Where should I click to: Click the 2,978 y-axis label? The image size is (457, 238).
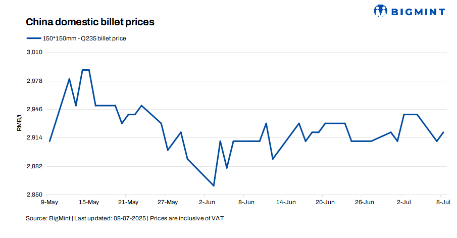34,81
